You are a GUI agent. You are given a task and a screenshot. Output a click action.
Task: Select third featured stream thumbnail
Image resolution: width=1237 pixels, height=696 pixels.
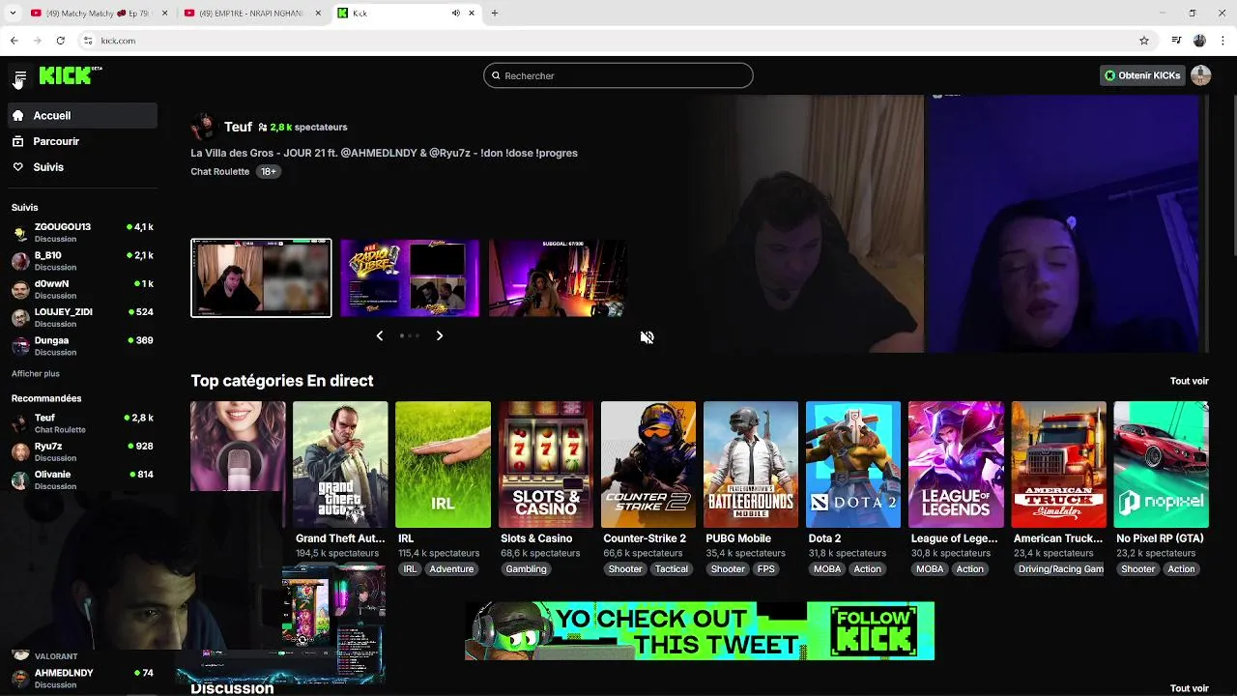558,277
